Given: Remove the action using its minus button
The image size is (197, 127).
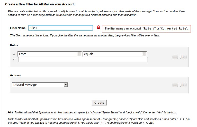Looking at the screenshot, I should (x=175, y=85).
